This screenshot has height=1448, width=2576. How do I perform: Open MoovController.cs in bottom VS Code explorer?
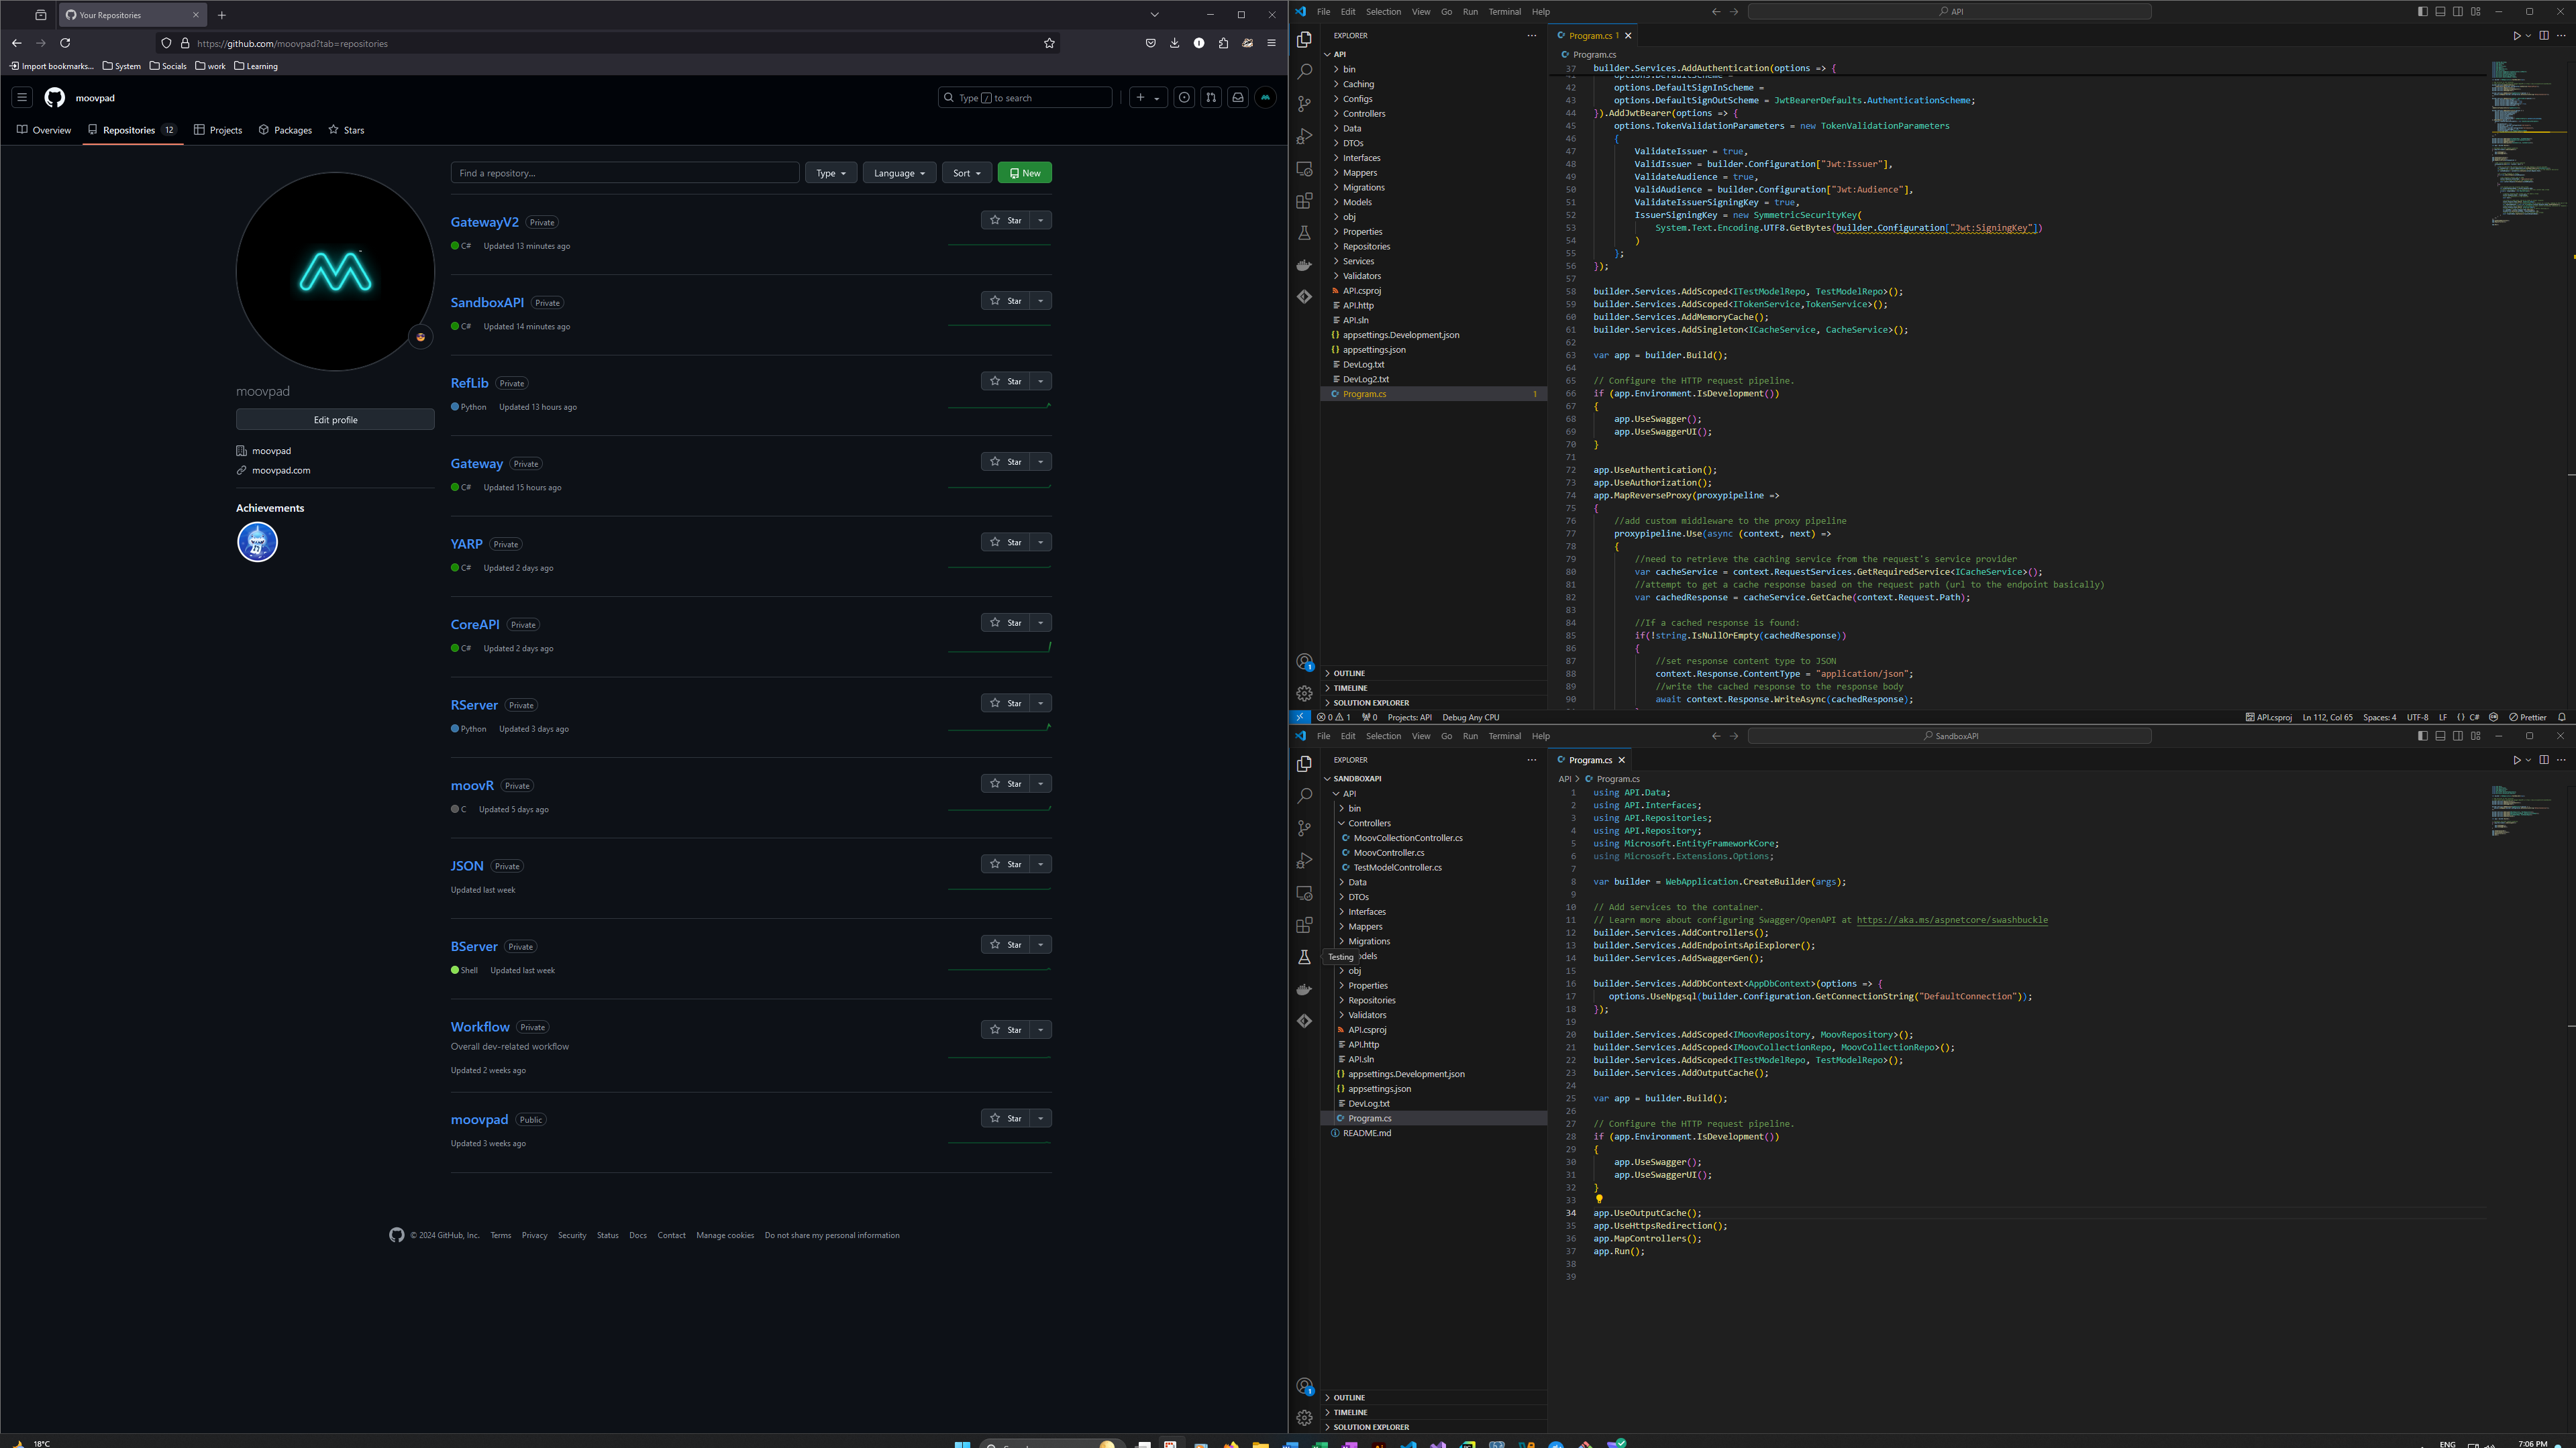pyautogui.click(x=1388, y=852)
